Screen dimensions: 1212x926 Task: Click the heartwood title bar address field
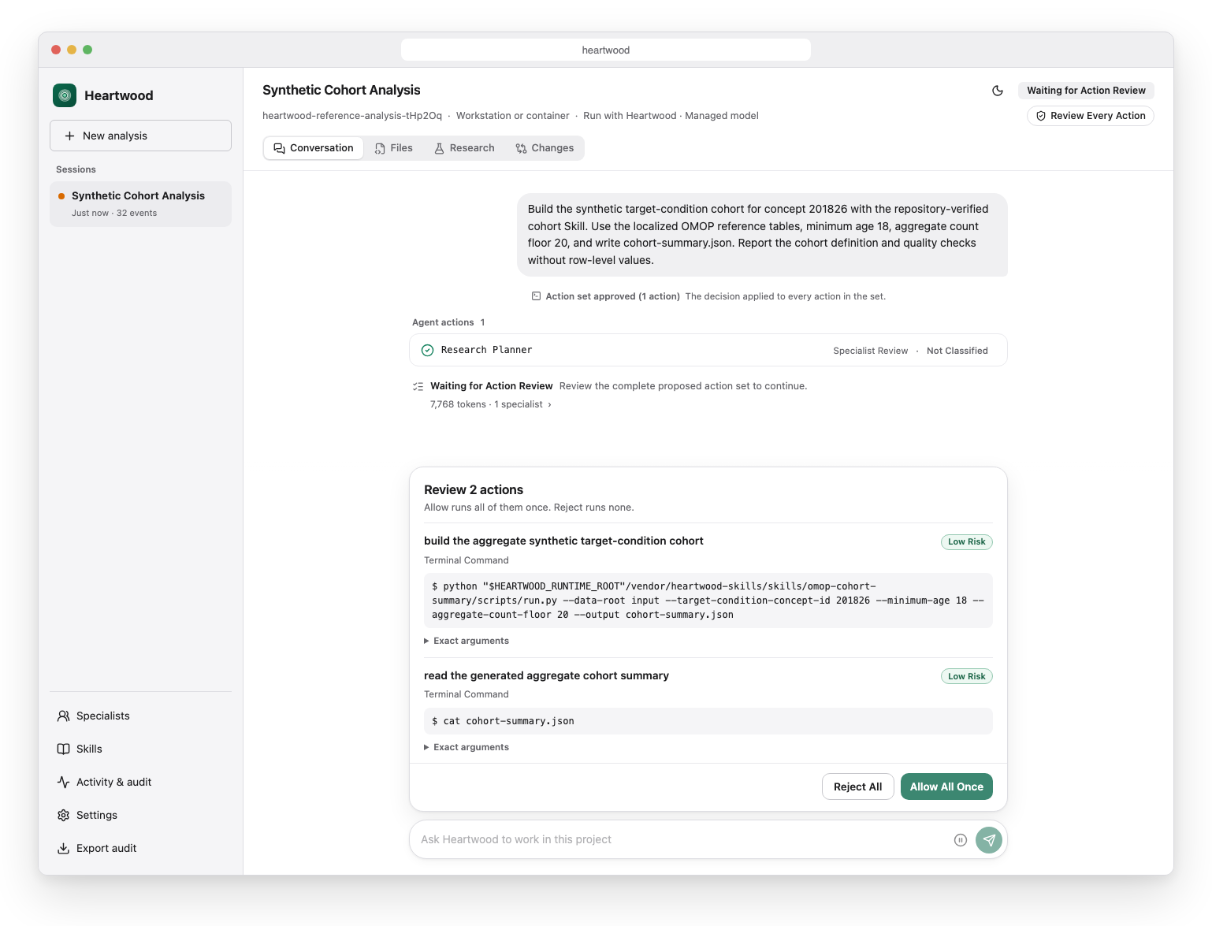(x=606, y=50)
